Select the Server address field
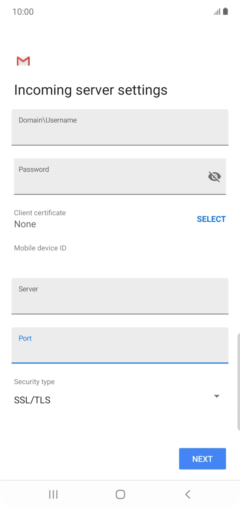 (120, 296)
